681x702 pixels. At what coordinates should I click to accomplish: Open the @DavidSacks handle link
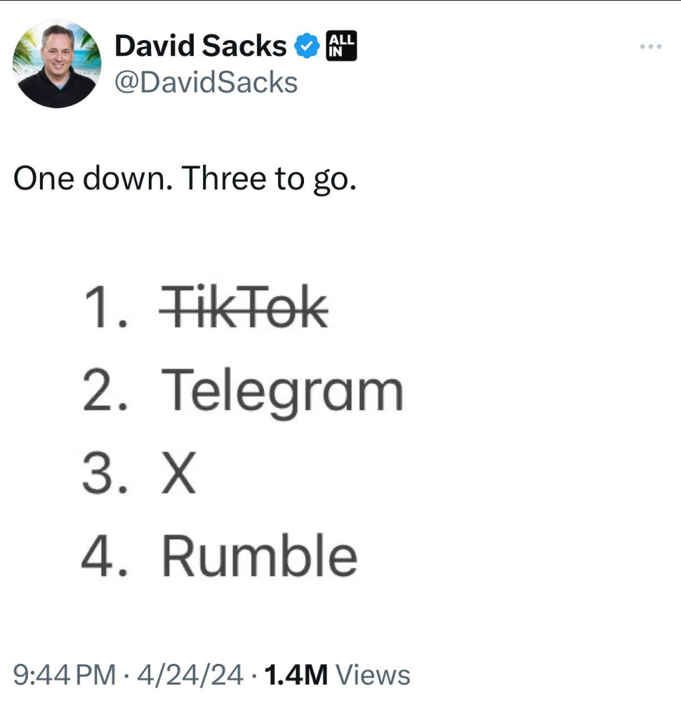206,82
